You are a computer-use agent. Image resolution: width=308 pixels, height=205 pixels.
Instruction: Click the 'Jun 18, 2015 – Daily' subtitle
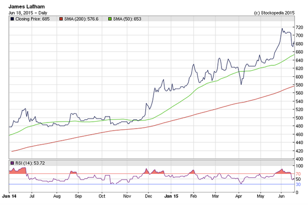pyautogui.click(x=28, y=13)
